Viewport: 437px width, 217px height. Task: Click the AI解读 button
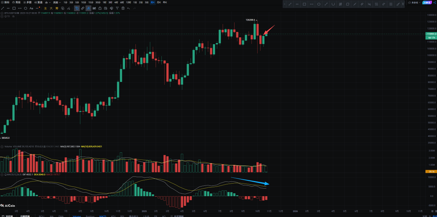pyautogui.click(x=426, y=3)
